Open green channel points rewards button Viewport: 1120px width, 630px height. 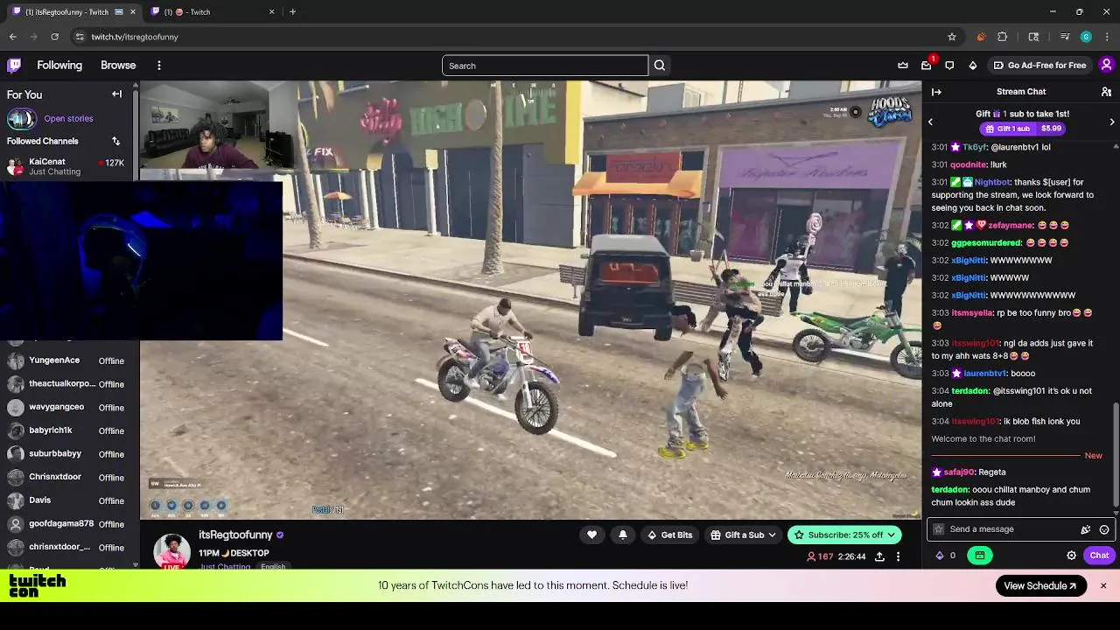click(x=979, y=556)
